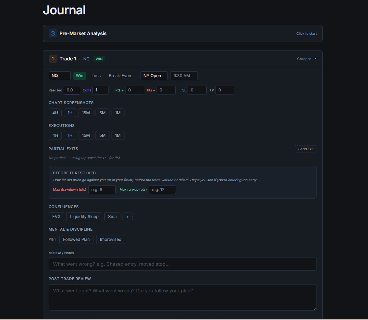Screen dimensions: 368x320
Task: Click the "+ Add Exit" button
Action: 305,149
